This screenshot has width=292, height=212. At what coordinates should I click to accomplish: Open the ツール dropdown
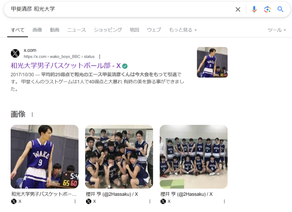coord(277,30)
